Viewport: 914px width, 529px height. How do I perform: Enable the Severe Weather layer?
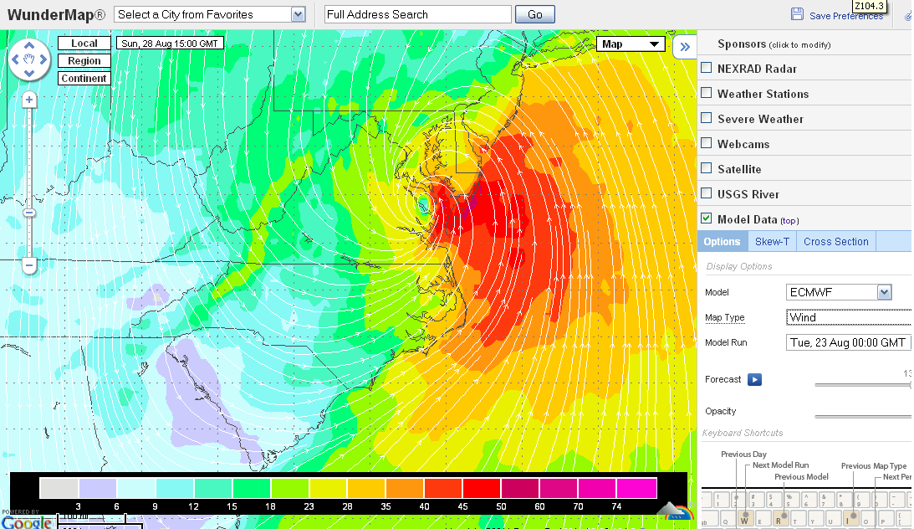point(707,118)
